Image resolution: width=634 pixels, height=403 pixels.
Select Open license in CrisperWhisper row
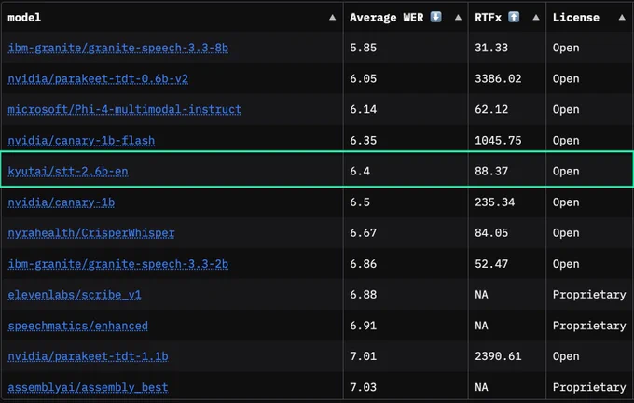click(566, 233)
